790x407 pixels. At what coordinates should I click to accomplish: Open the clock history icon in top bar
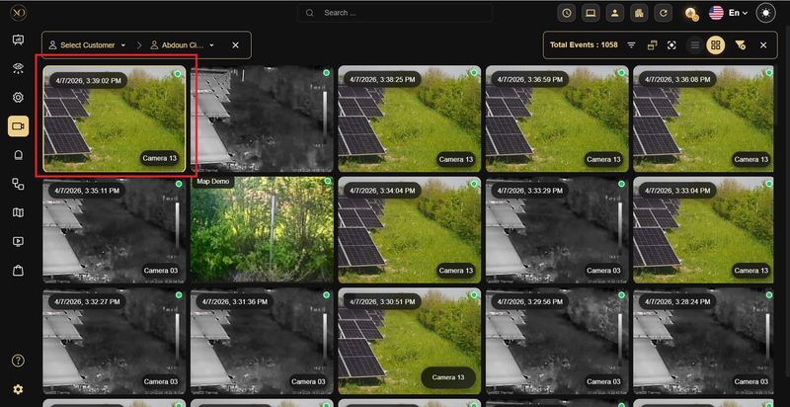pyautogui.click(x=567, y=13)
